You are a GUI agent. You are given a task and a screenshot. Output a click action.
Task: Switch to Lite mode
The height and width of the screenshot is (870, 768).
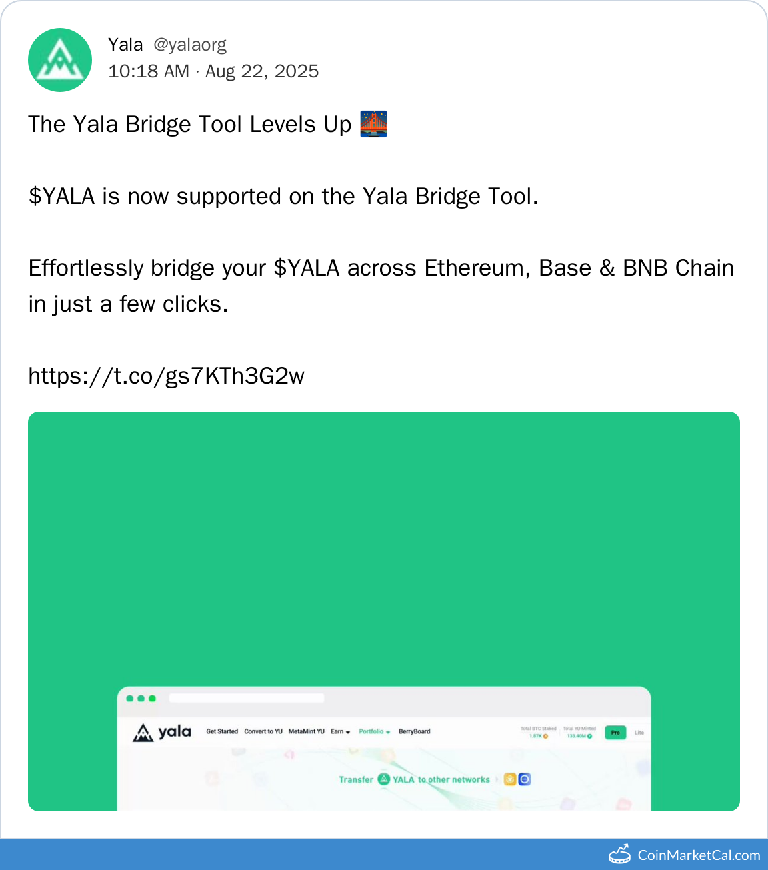point(639,733)
